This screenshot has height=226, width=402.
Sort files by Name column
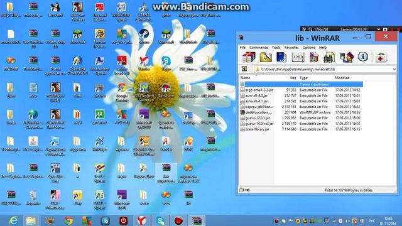(x=256, y=78)
